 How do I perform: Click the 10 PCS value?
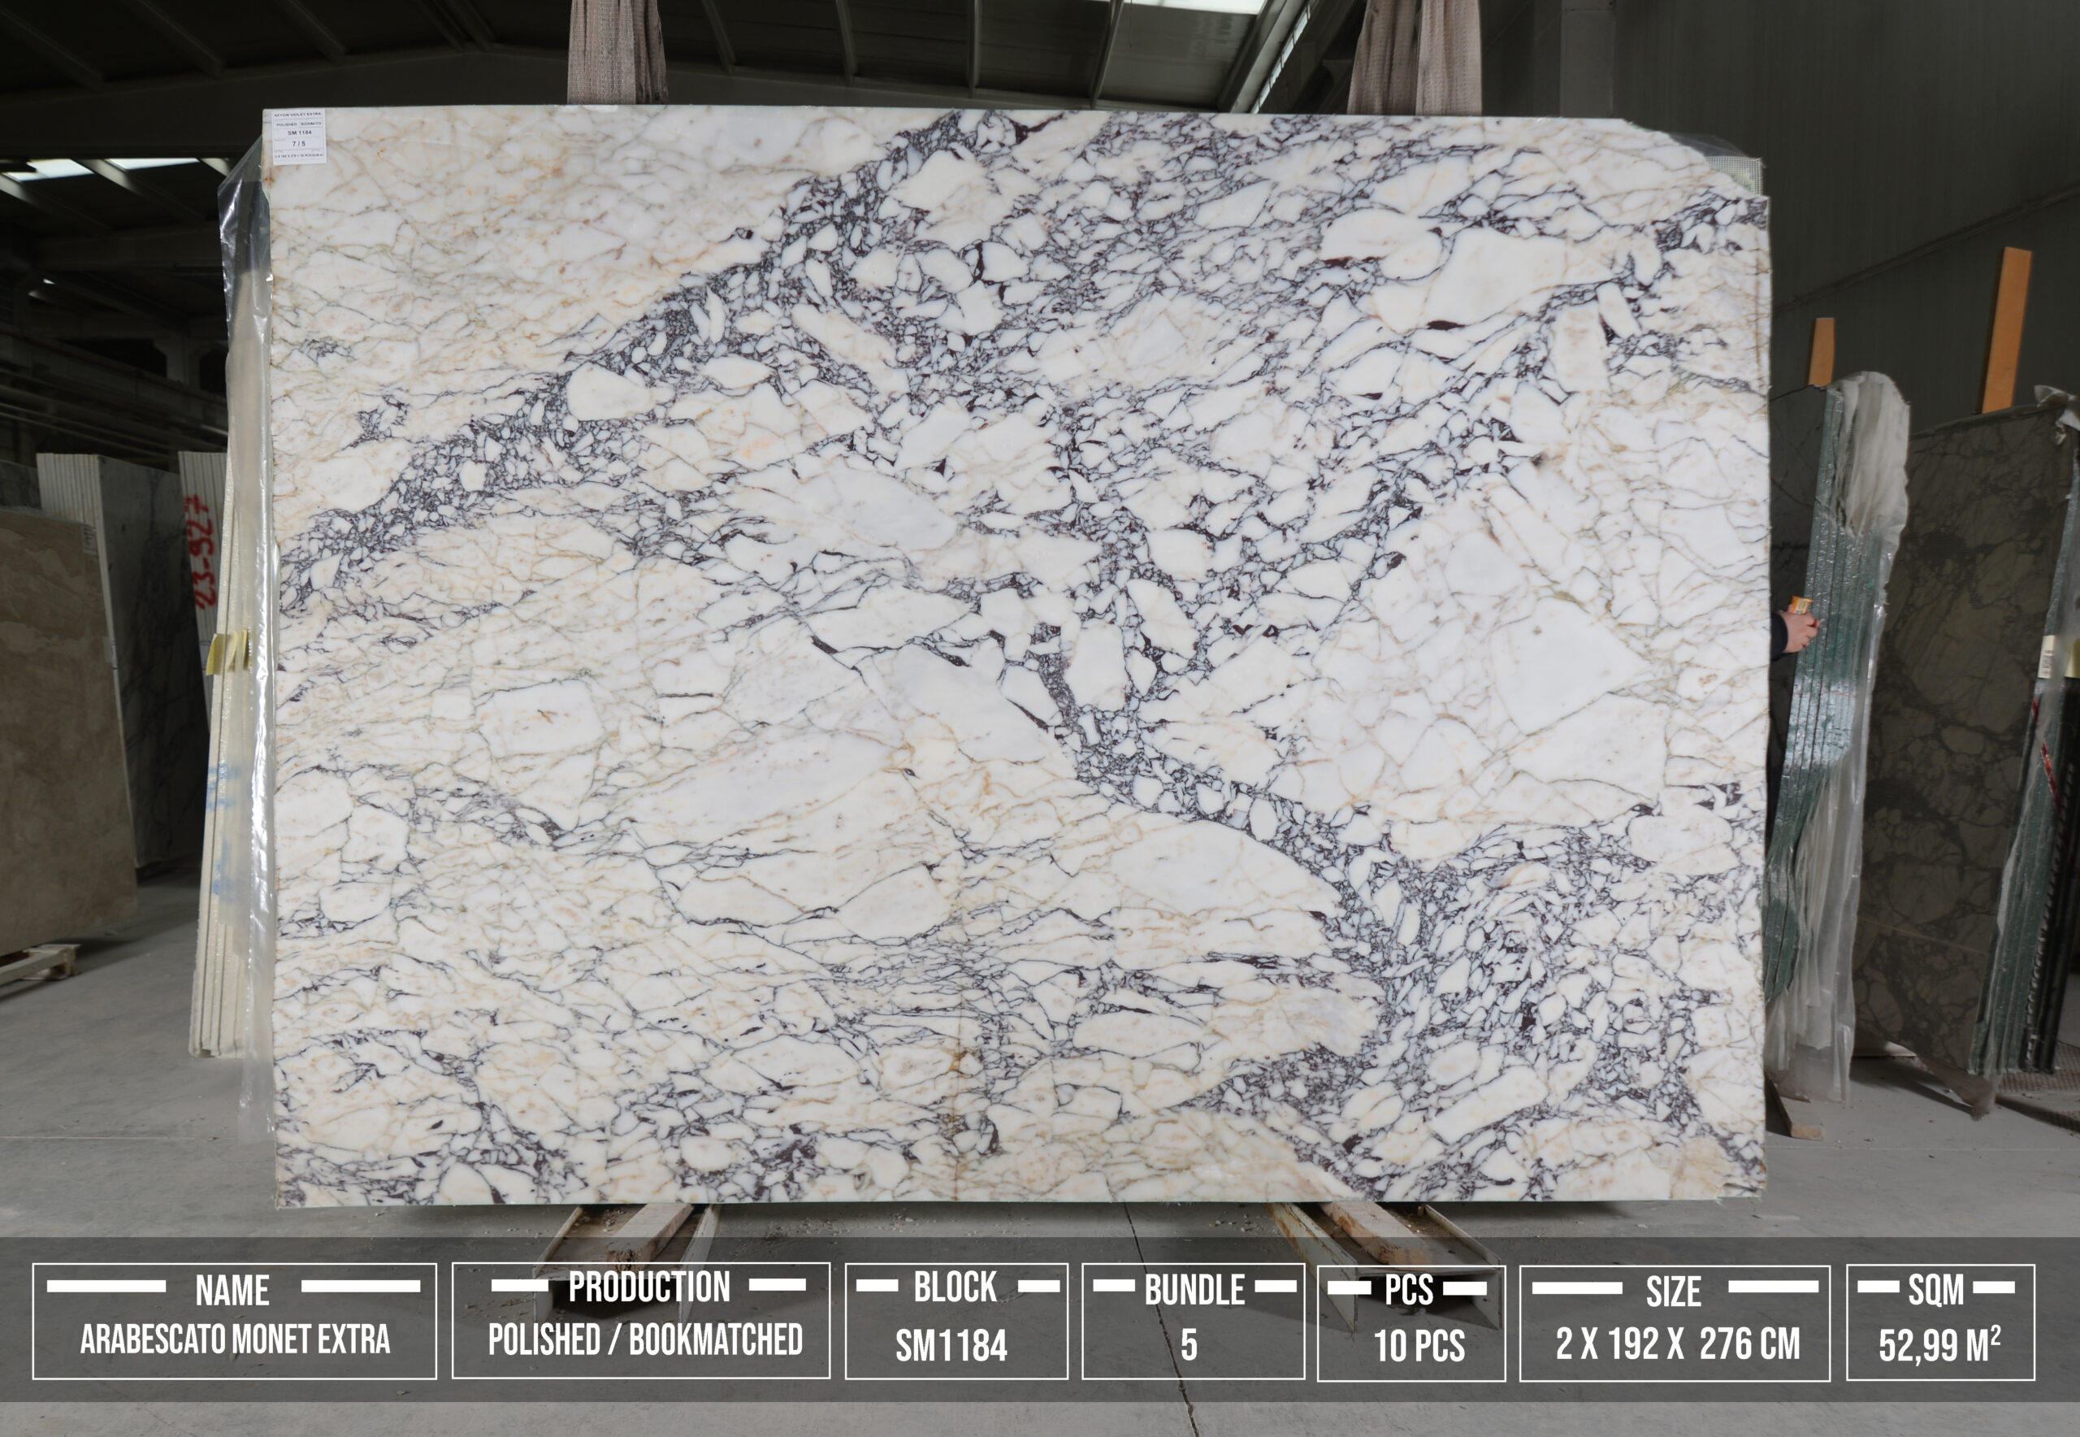[1419, 1345]
